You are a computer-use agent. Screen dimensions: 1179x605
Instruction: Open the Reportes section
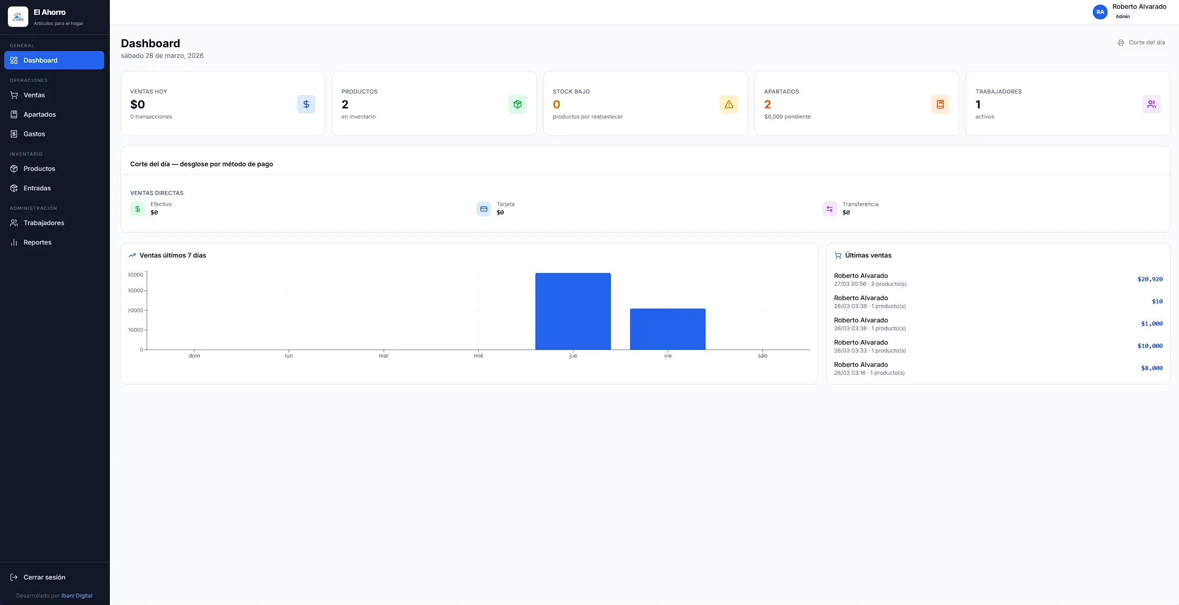pyautogui.click(x=37, y=242)
